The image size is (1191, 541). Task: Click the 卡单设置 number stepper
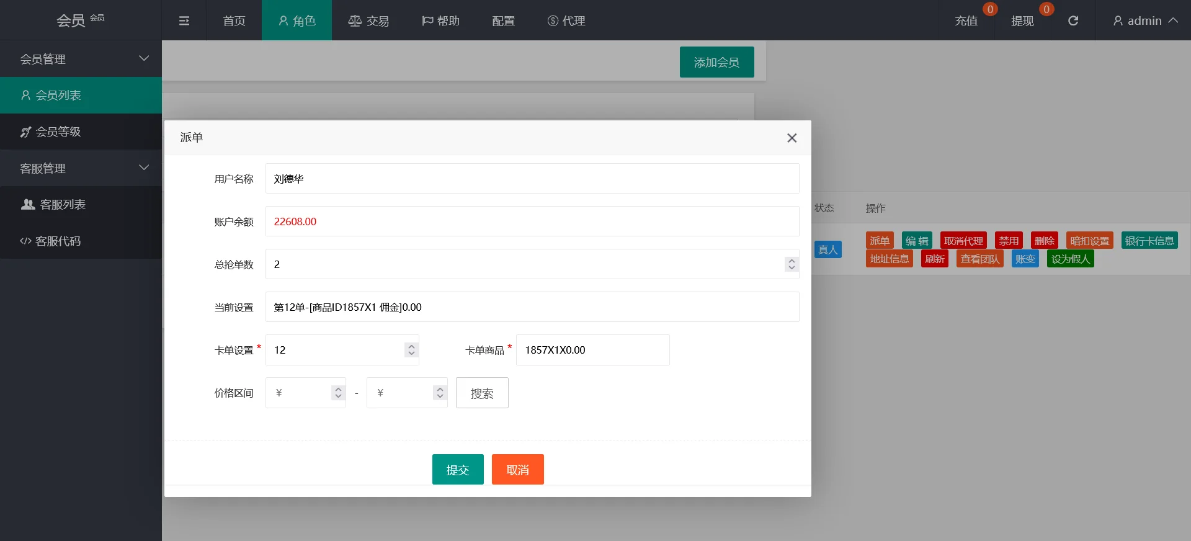tap(411, 350)
